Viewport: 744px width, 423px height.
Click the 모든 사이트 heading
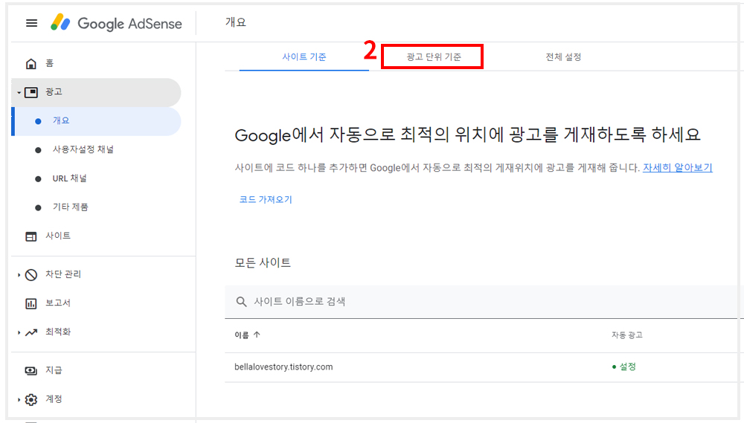(263, 262)
